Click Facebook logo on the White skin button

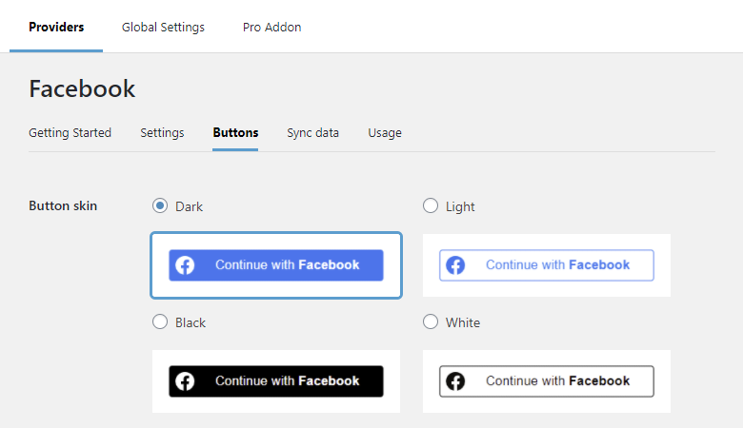coord(456,381)
